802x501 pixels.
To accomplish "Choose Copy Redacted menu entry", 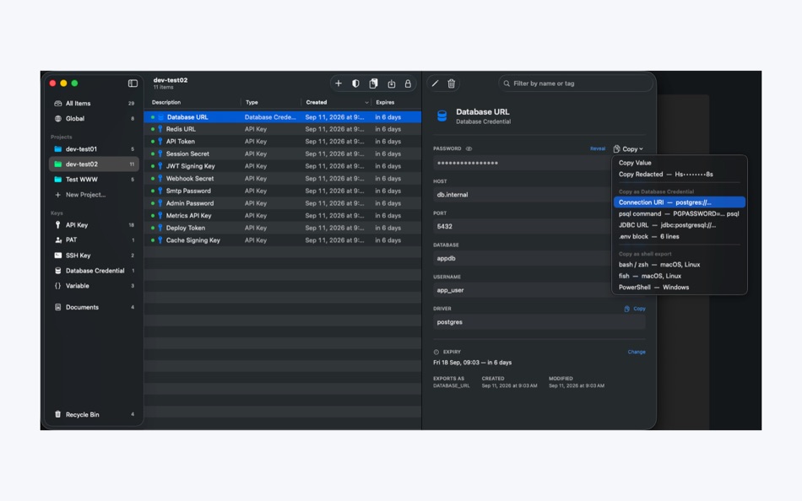I will click(x=680, y=175).
